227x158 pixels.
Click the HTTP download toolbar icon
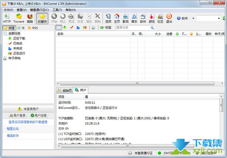pyautogui.click(x=7, y=18)
